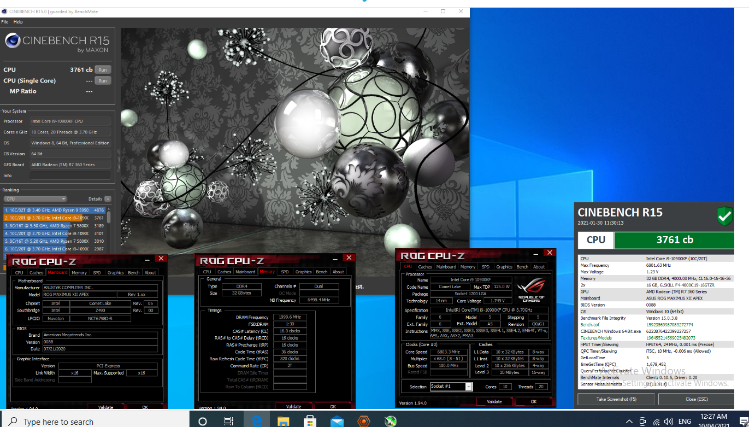Open About tab in Mainboard CPU-Z window
Viewport: 749px width, 427px height.
pyautogui.click(x=150, y=272)
